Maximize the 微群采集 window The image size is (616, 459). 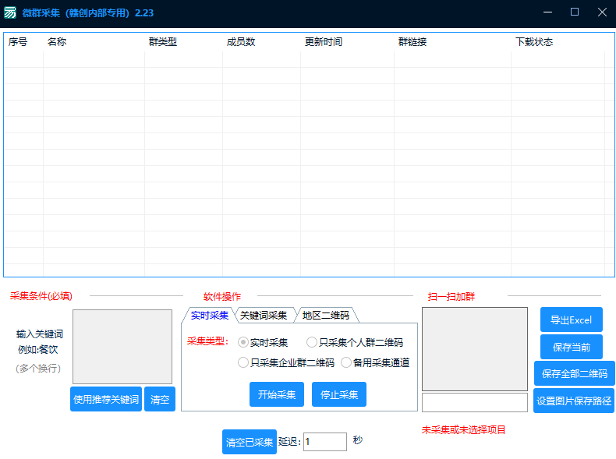click(x=575, y=12)
